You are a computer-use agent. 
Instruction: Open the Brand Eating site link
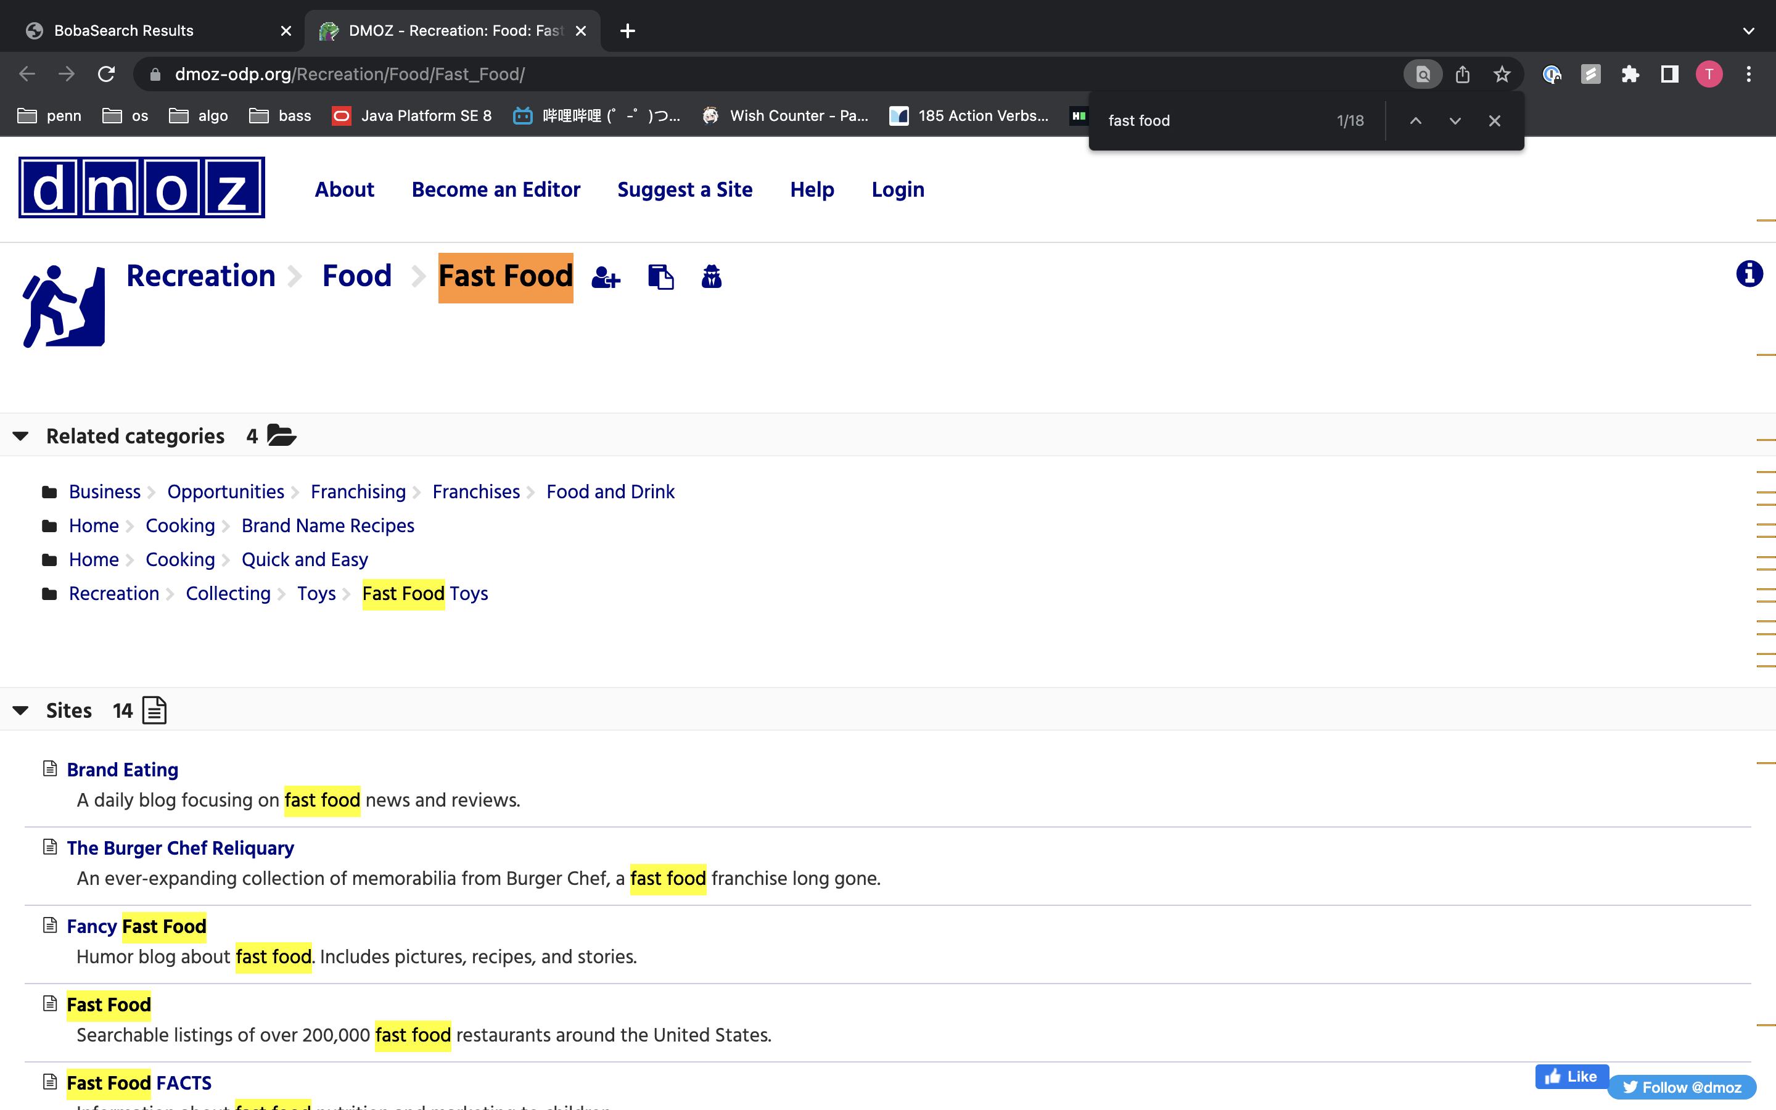point(123,770)
